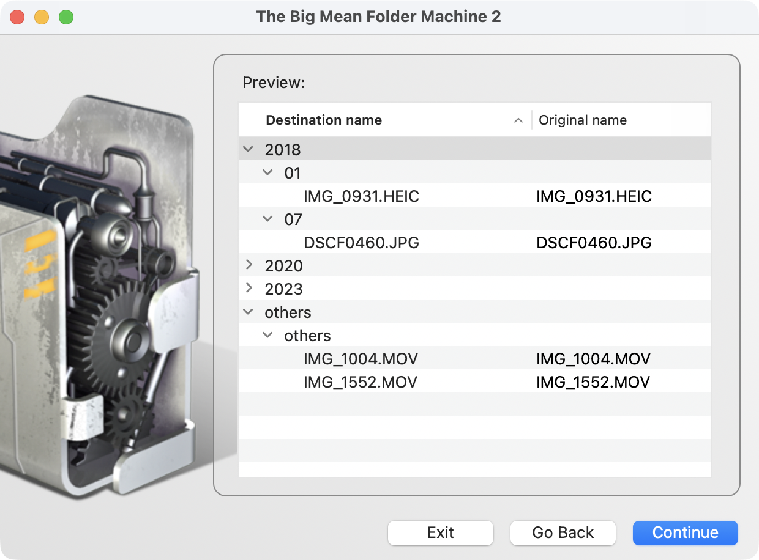759x560 pixels.
Task: Minimize window with yellow button
Action: point(42,17)
